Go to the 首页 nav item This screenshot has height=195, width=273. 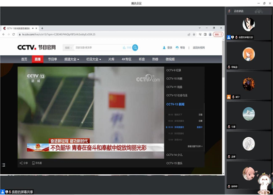pos(24,59)
